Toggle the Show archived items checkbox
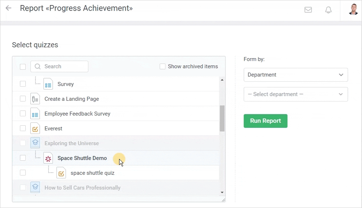 (163, 66)
